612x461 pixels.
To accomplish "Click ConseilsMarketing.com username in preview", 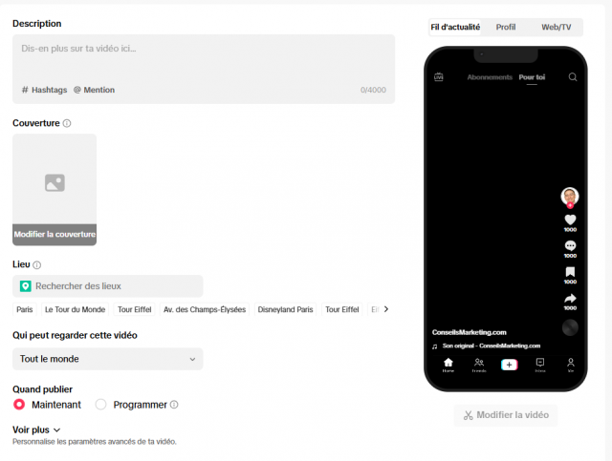I will coord(470,332).
